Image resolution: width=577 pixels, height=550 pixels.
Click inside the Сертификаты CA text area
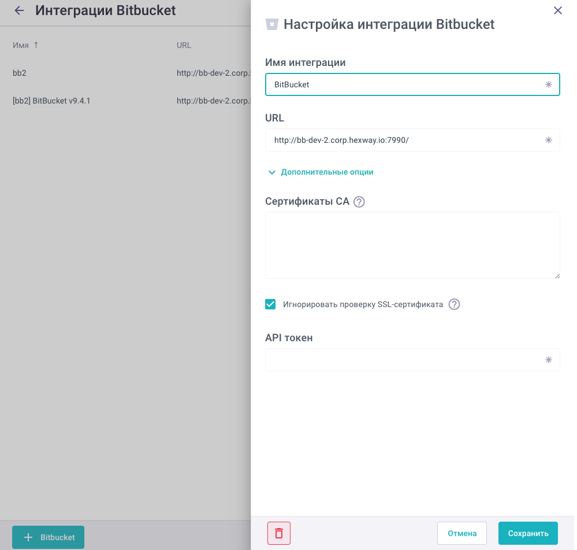[x=412, y=245]
